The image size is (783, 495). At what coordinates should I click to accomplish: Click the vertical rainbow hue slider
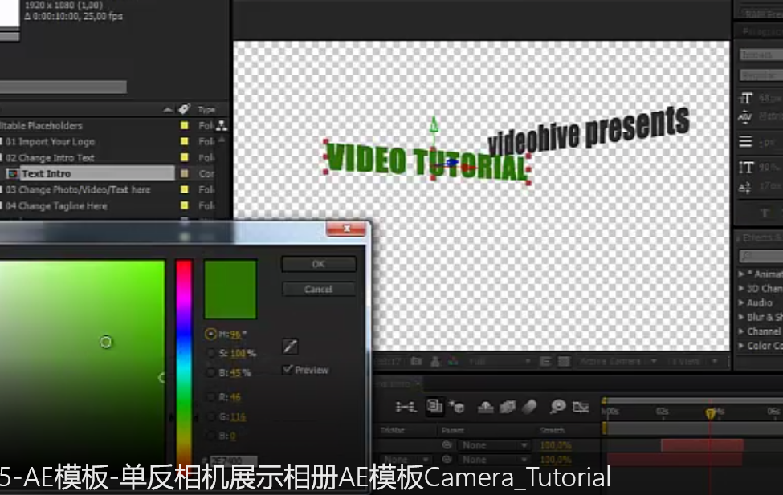[x=183, y=363]
